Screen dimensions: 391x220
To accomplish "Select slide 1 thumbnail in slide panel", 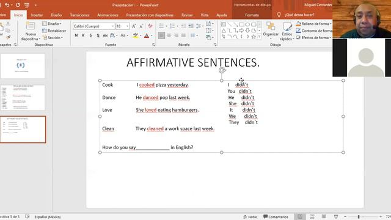I will [x=23, y=66].
